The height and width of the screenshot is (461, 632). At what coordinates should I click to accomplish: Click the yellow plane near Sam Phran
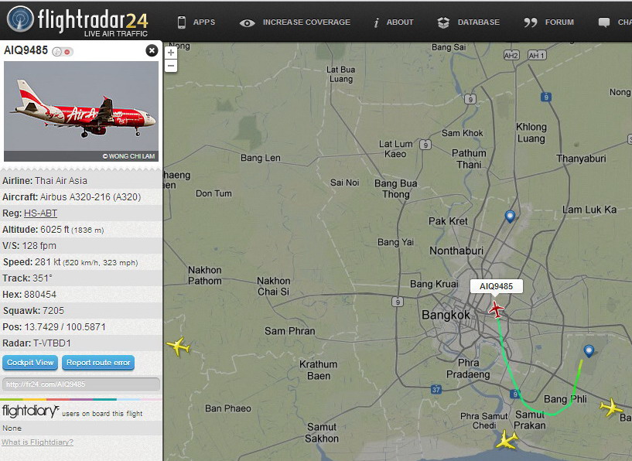(178, 346)
